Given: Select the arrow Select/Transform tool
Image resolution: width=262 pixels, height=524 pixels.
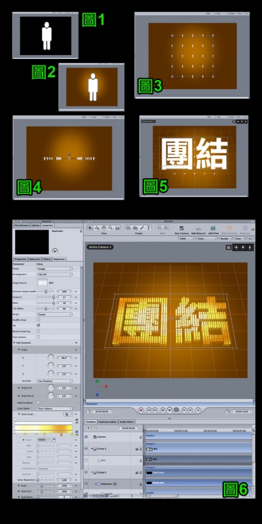Looking at the screenshot, I should pyautogui.click(x=90, y=228).
